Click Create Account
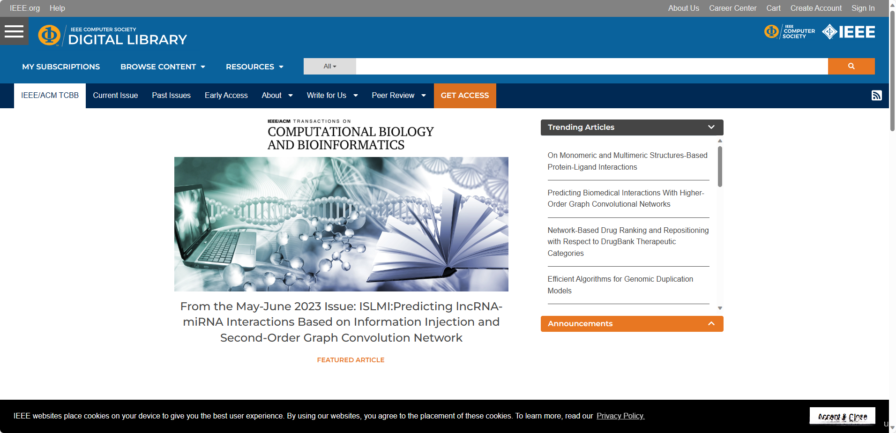This screenshot has height=433, width=896. click(x=816, y=8)
